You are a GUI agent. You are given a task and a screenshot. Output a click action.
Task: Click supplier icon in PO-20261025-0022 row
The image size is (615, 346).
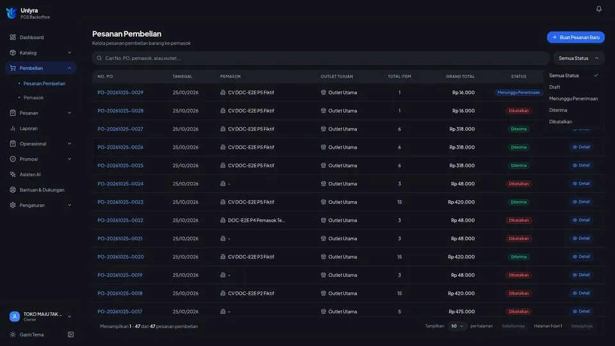[x=223, y=220]
